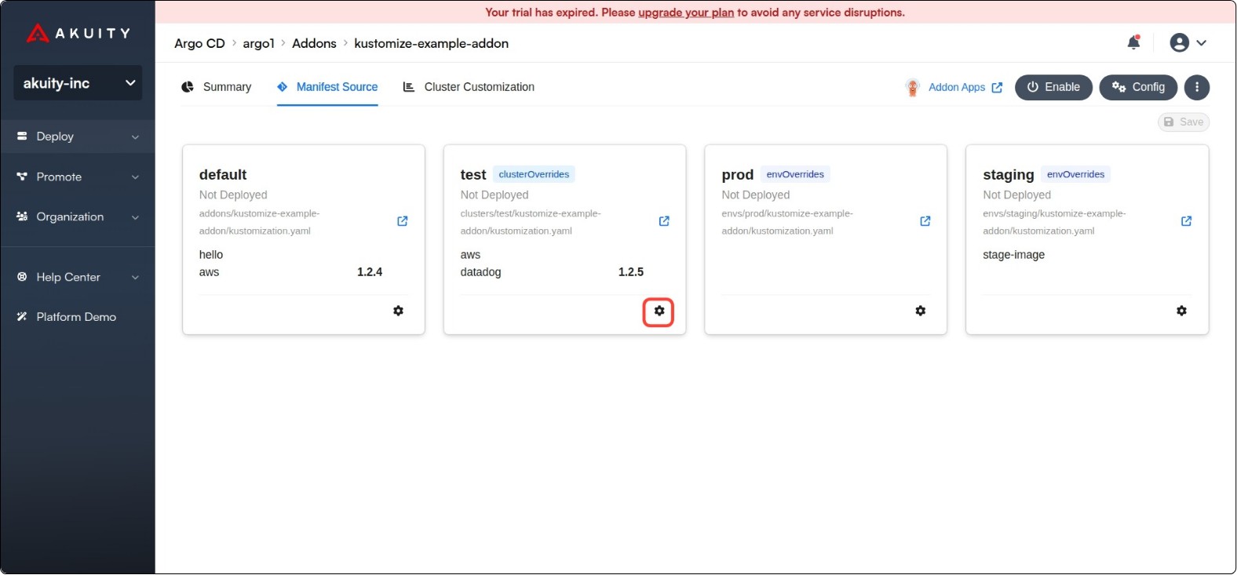The height and width of the screenshot is (575, 1237).
Task: Click the Manifest Source diamond icon
Action: coord(283,87)
